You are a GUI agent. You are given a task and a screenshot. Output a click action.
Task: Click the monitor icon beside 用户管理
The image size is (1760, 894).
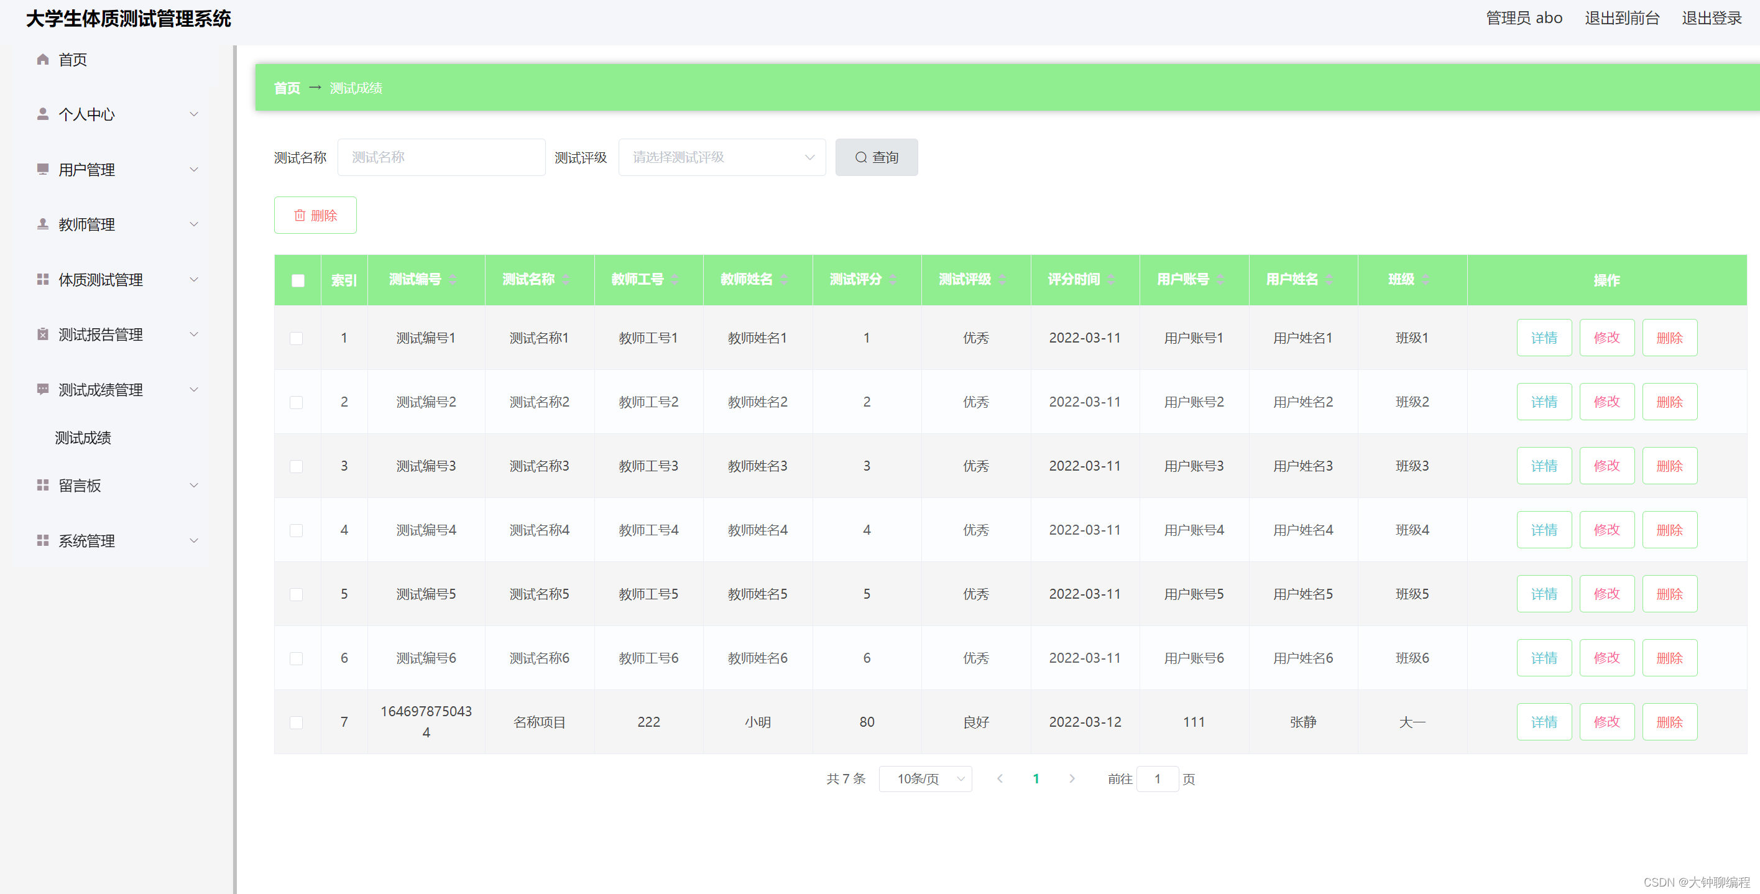click(42, 169)
